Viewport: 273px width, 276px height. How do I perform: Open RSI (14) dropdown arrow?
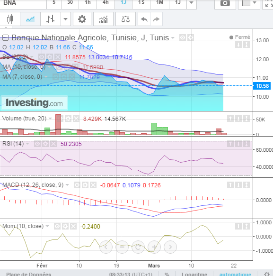(27, 144)
